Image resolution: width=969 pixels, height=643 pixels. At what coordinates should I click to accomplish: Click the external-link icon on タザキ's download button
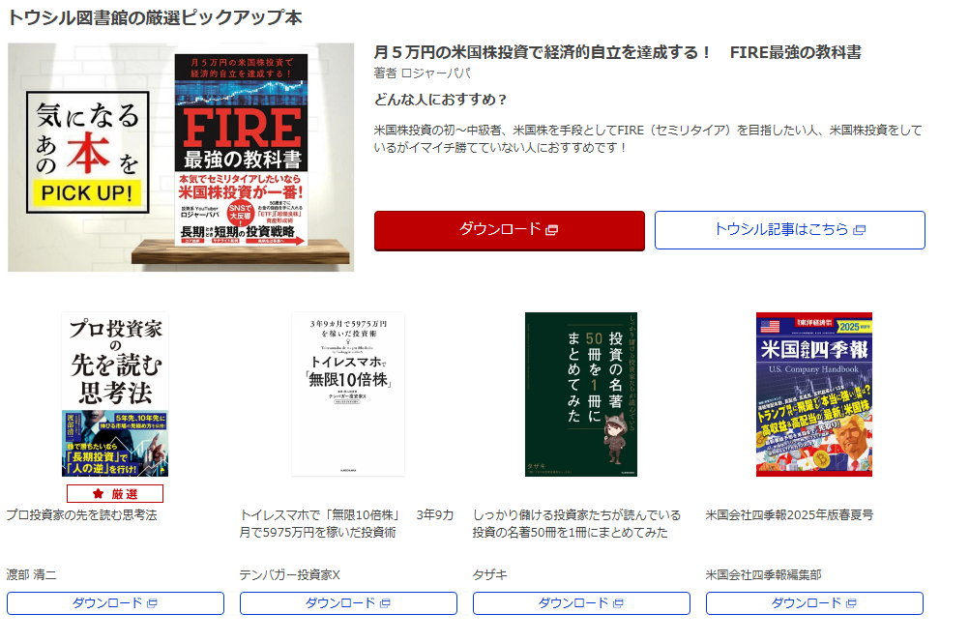click(618, 603)
